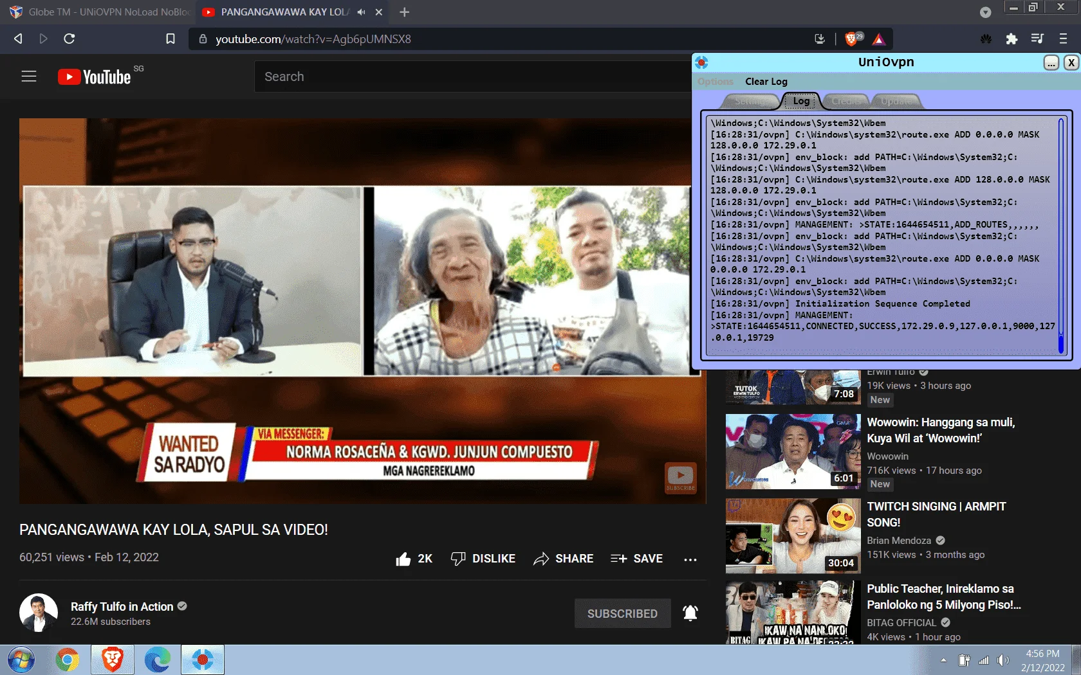Switch to the Settings tab in UniOvpn

pyautogui.click(x=750, y=102)
